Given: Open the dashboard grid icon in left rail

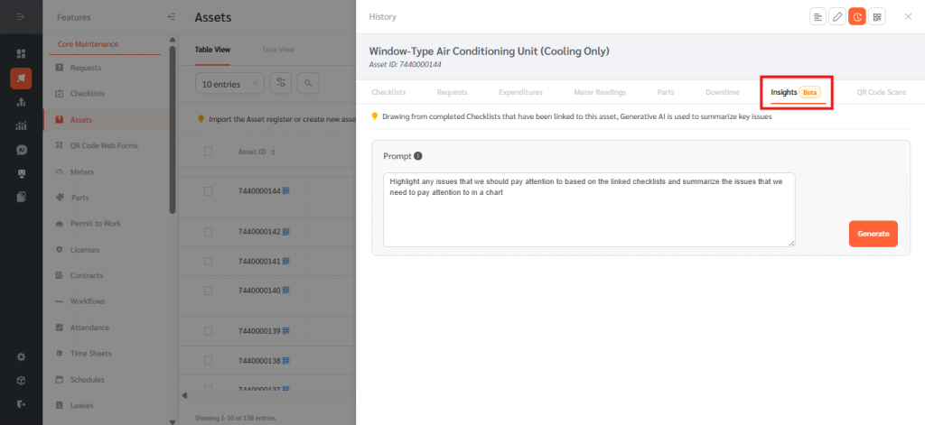Looking at the screenshot, I should (21, 54).
